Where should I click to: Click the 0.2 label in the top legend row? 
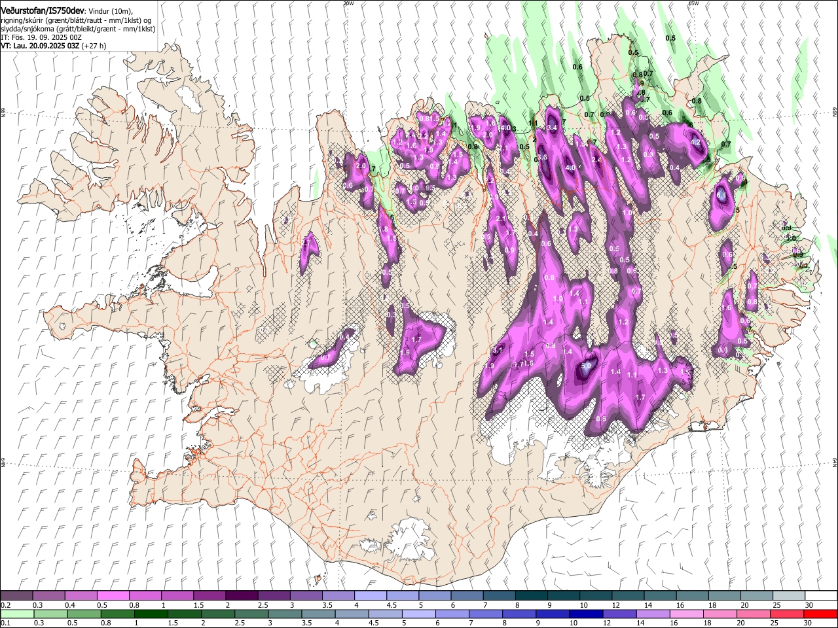tap(5, 605)
